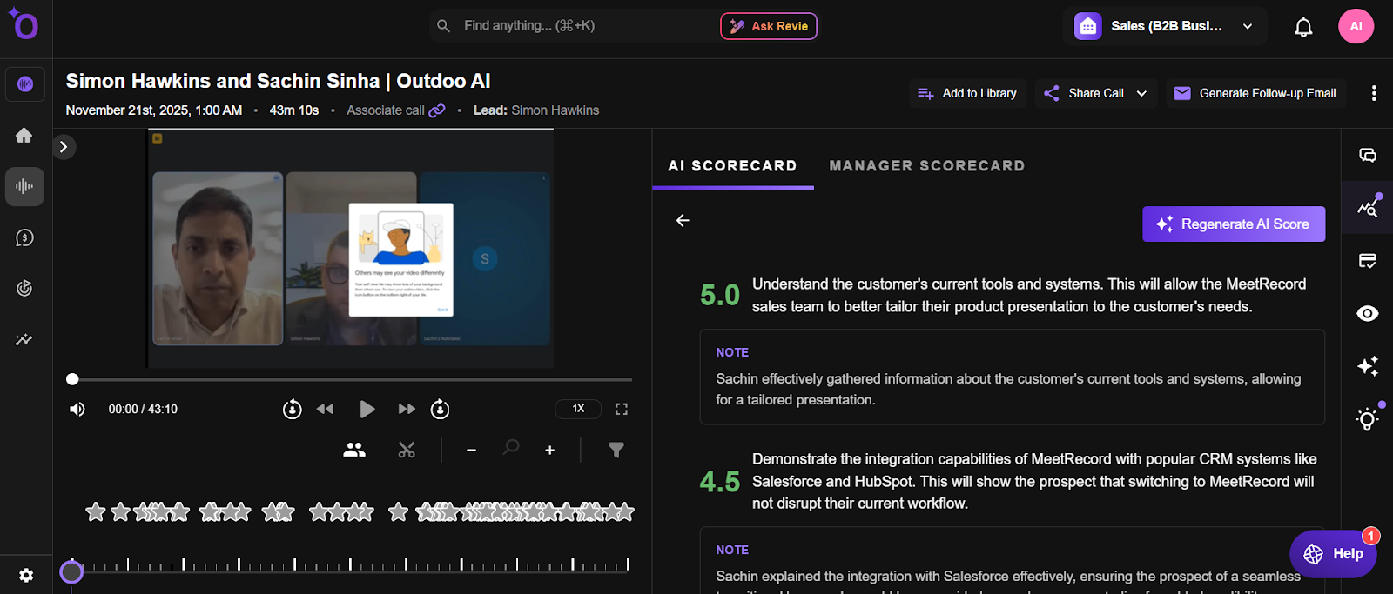Click the purple timeline scrubber handle
Viewport: 1393px width, 594px height.
tap(71, 571)
